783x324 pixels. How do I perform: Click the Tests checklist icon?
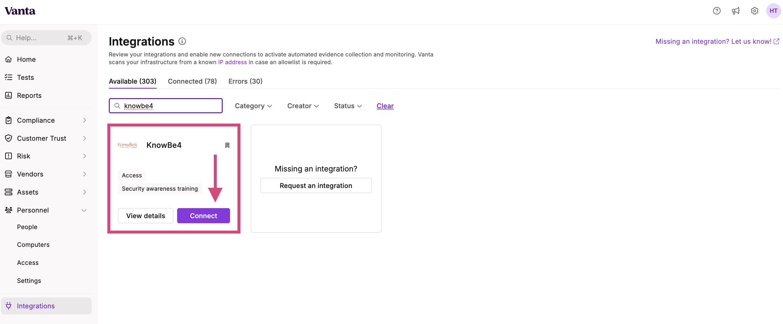point(9,77)
